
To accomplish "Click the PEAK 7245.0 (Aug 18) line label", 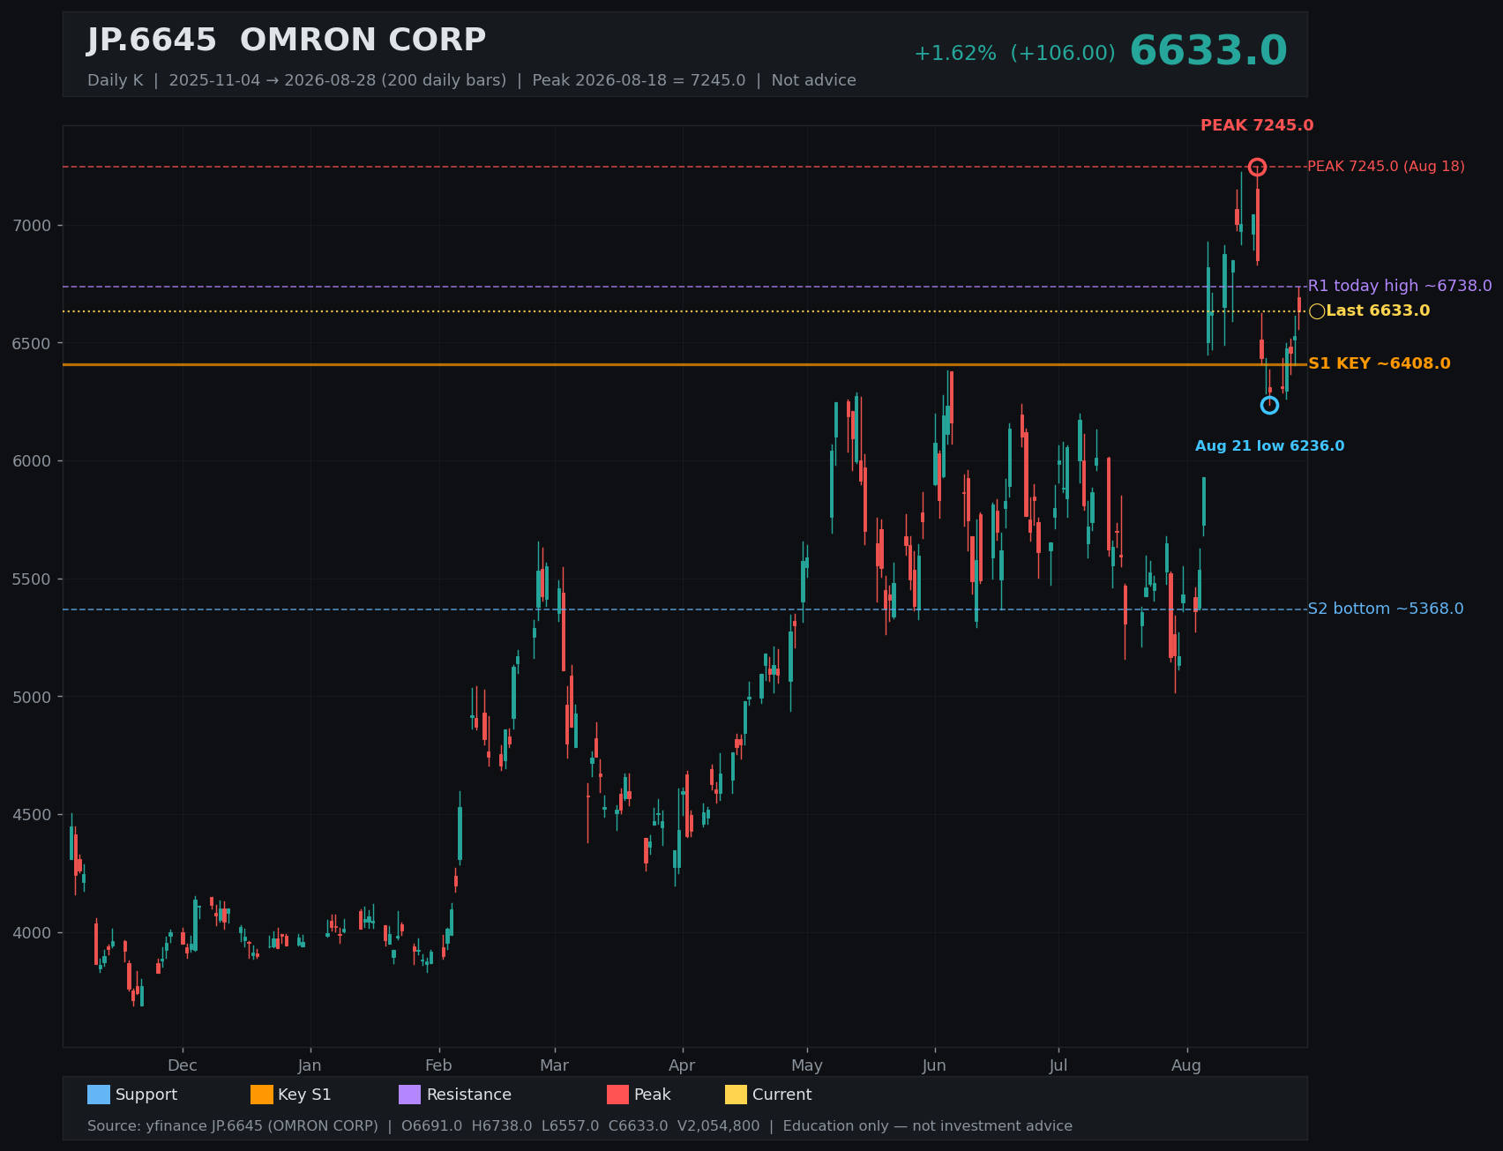I will pyautogui.click(x=1386, y=167).
